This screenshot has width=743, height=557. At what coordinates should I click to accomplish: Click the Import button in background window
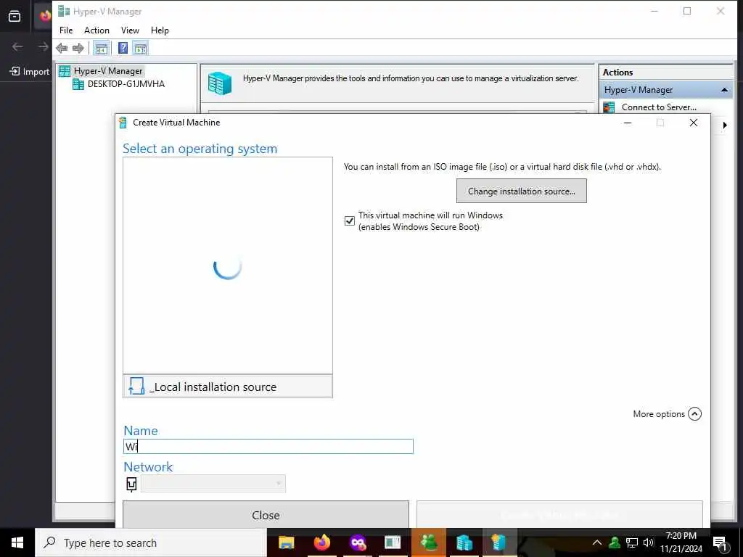tap(30, 72)
